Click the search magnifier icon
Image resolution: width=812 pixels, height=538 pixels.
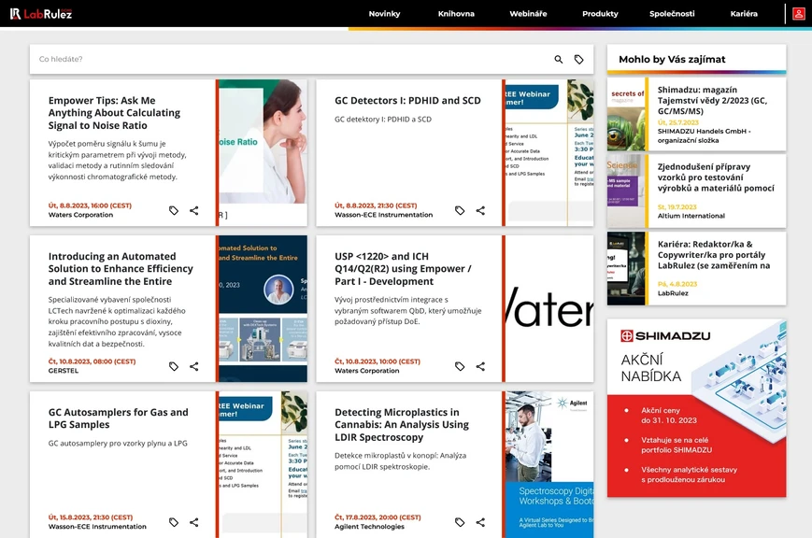coord(559,60)
